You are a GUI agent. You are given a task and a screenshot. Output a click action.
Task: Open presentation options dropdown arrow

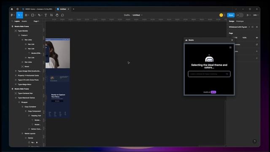click(250, 15)
